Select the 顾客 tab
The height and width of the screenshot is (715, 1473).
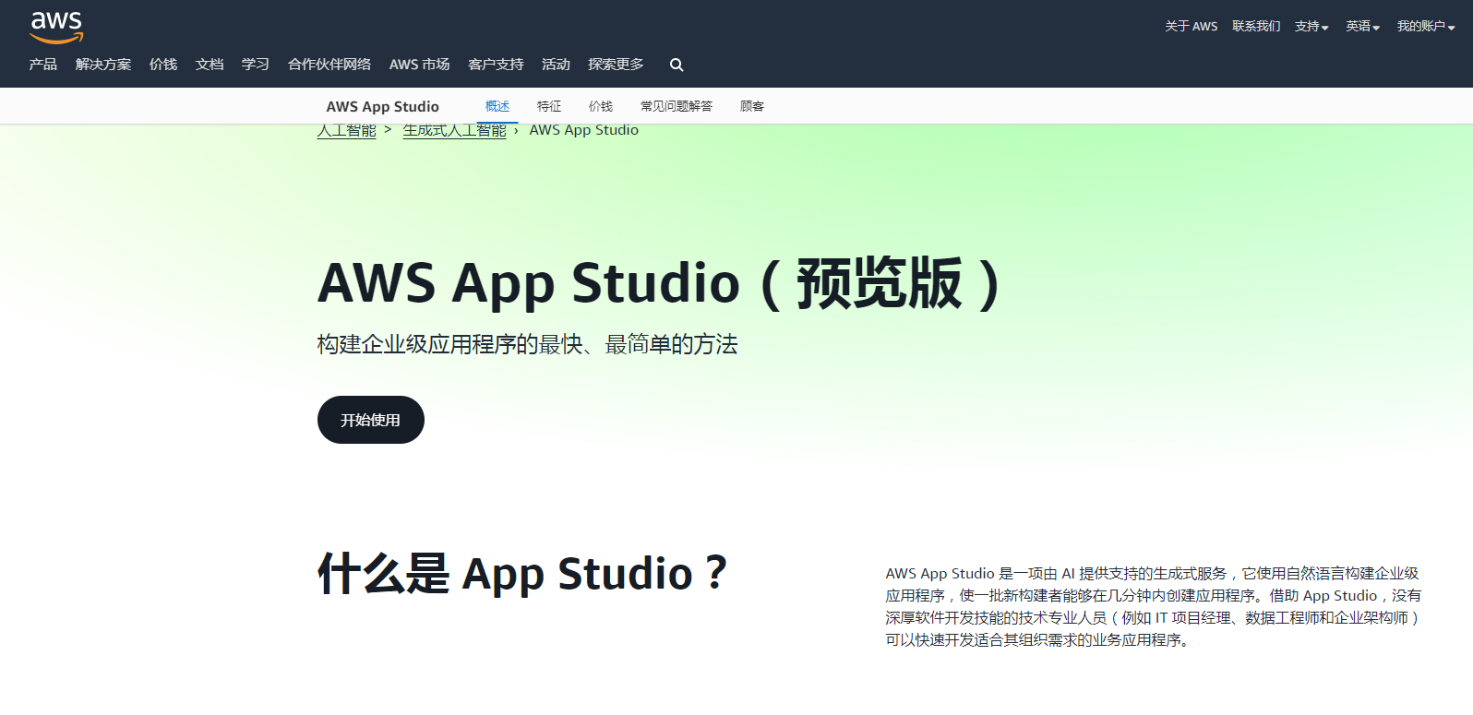click(x=752, y=107)
